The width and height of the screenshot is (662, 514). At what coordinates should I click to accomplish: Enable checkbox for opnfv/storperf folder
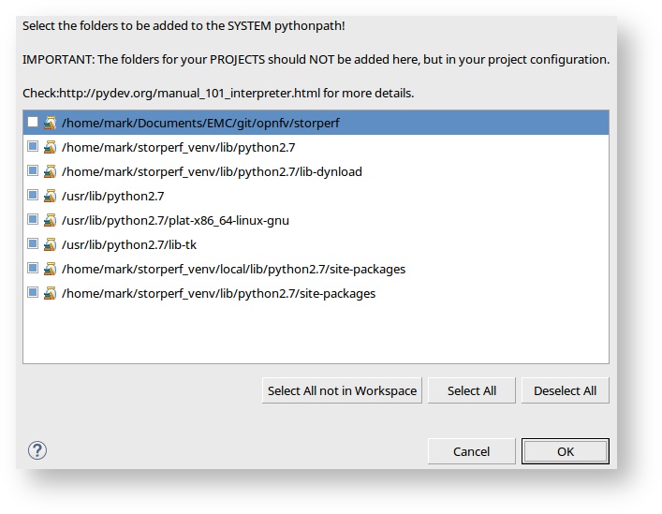(x=34, y=123)
